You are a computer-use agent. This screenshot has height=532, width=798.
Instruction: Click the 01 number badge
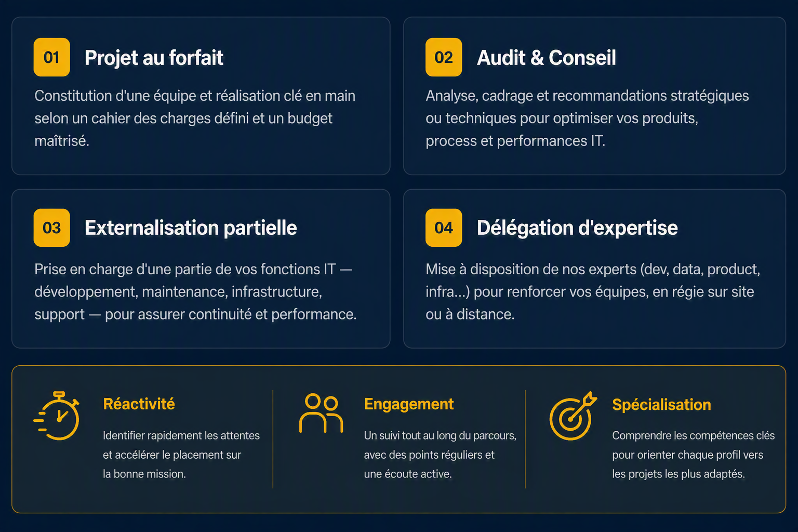tap(52, 57)
